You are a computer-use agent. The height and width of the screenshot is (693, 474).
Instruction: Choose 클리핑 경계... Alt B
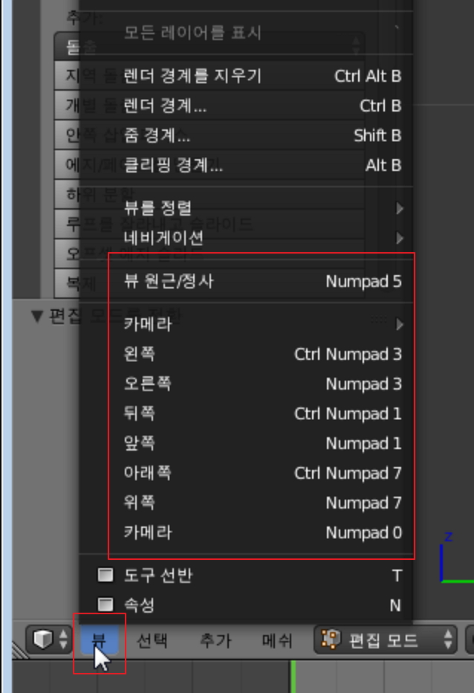point(246,165)
